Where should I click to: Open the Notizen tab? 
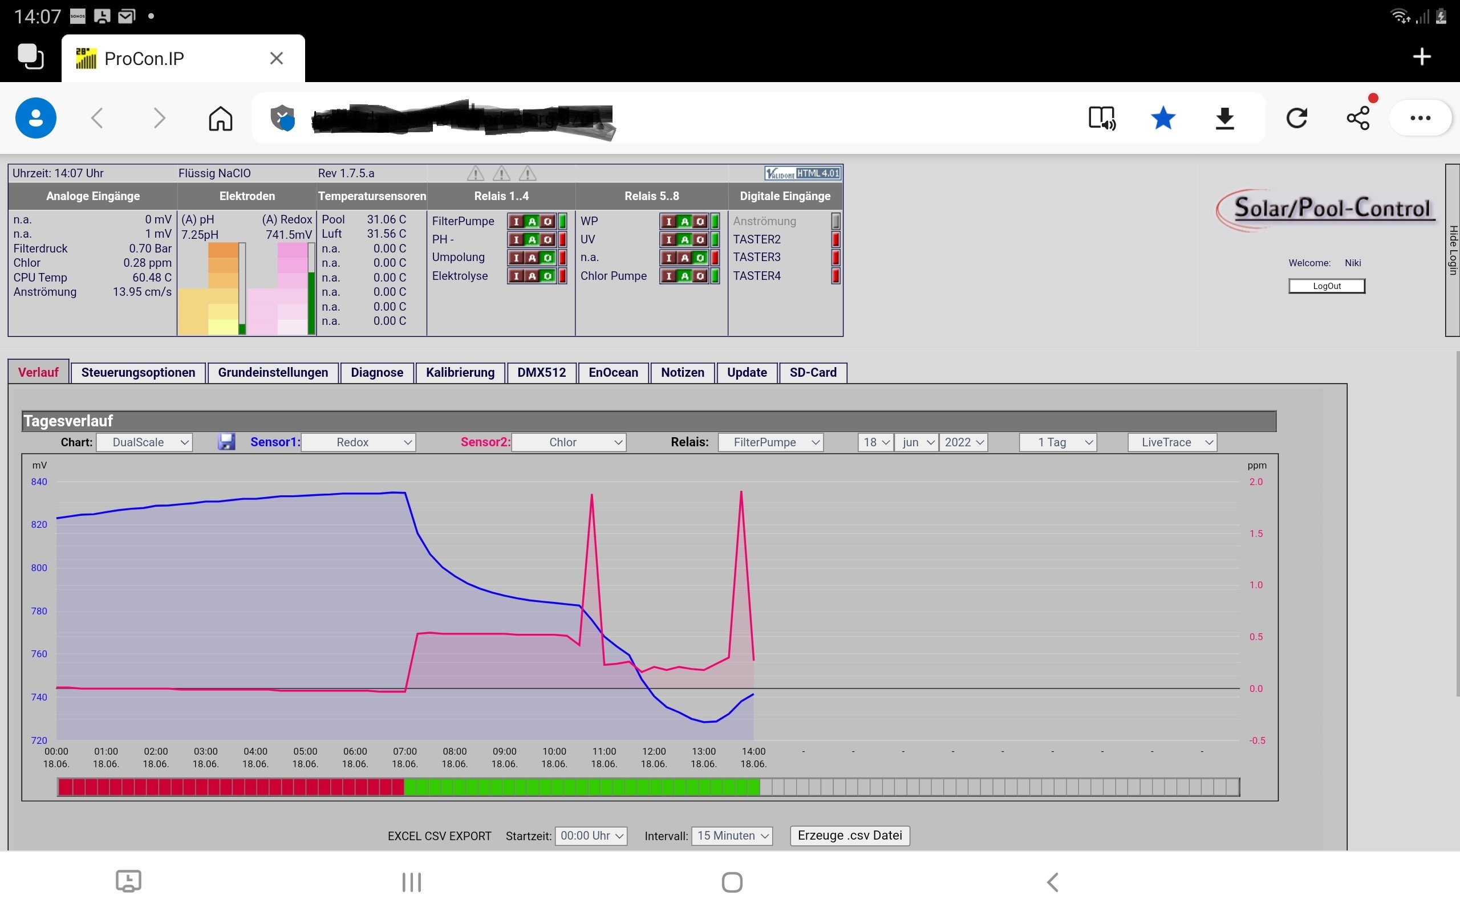(x=682, y=372)
